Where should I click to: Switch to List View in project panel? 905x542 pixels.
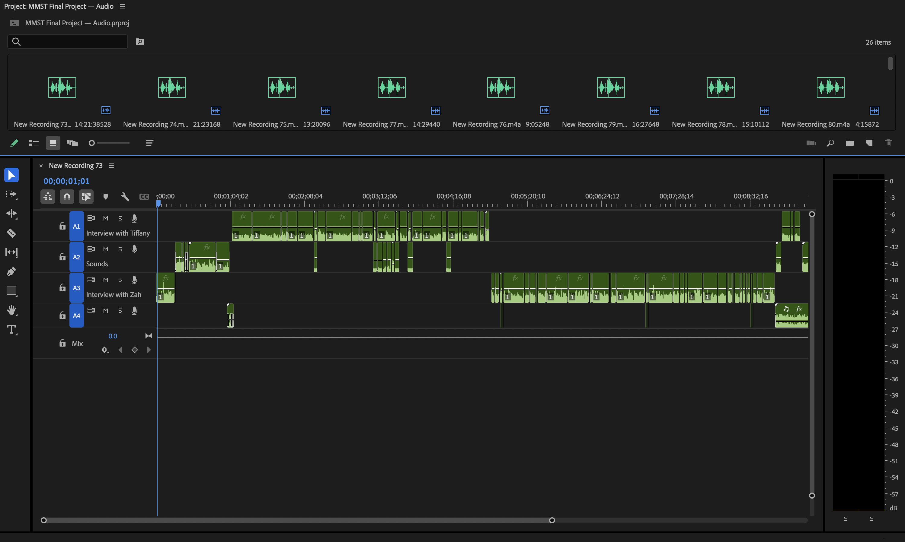(34, 143)
